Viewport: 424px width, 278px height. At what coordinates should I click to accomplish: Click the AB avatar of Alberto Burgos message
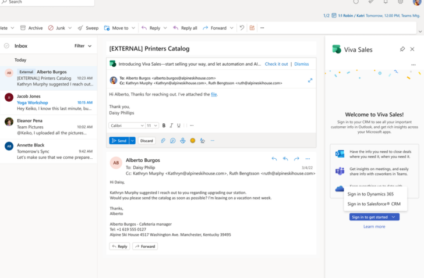(x=116, y=163)
